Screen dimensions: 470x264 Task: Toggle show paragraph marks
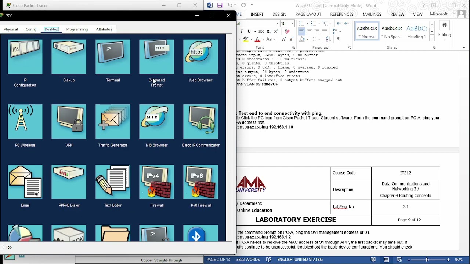pos(339,39)
